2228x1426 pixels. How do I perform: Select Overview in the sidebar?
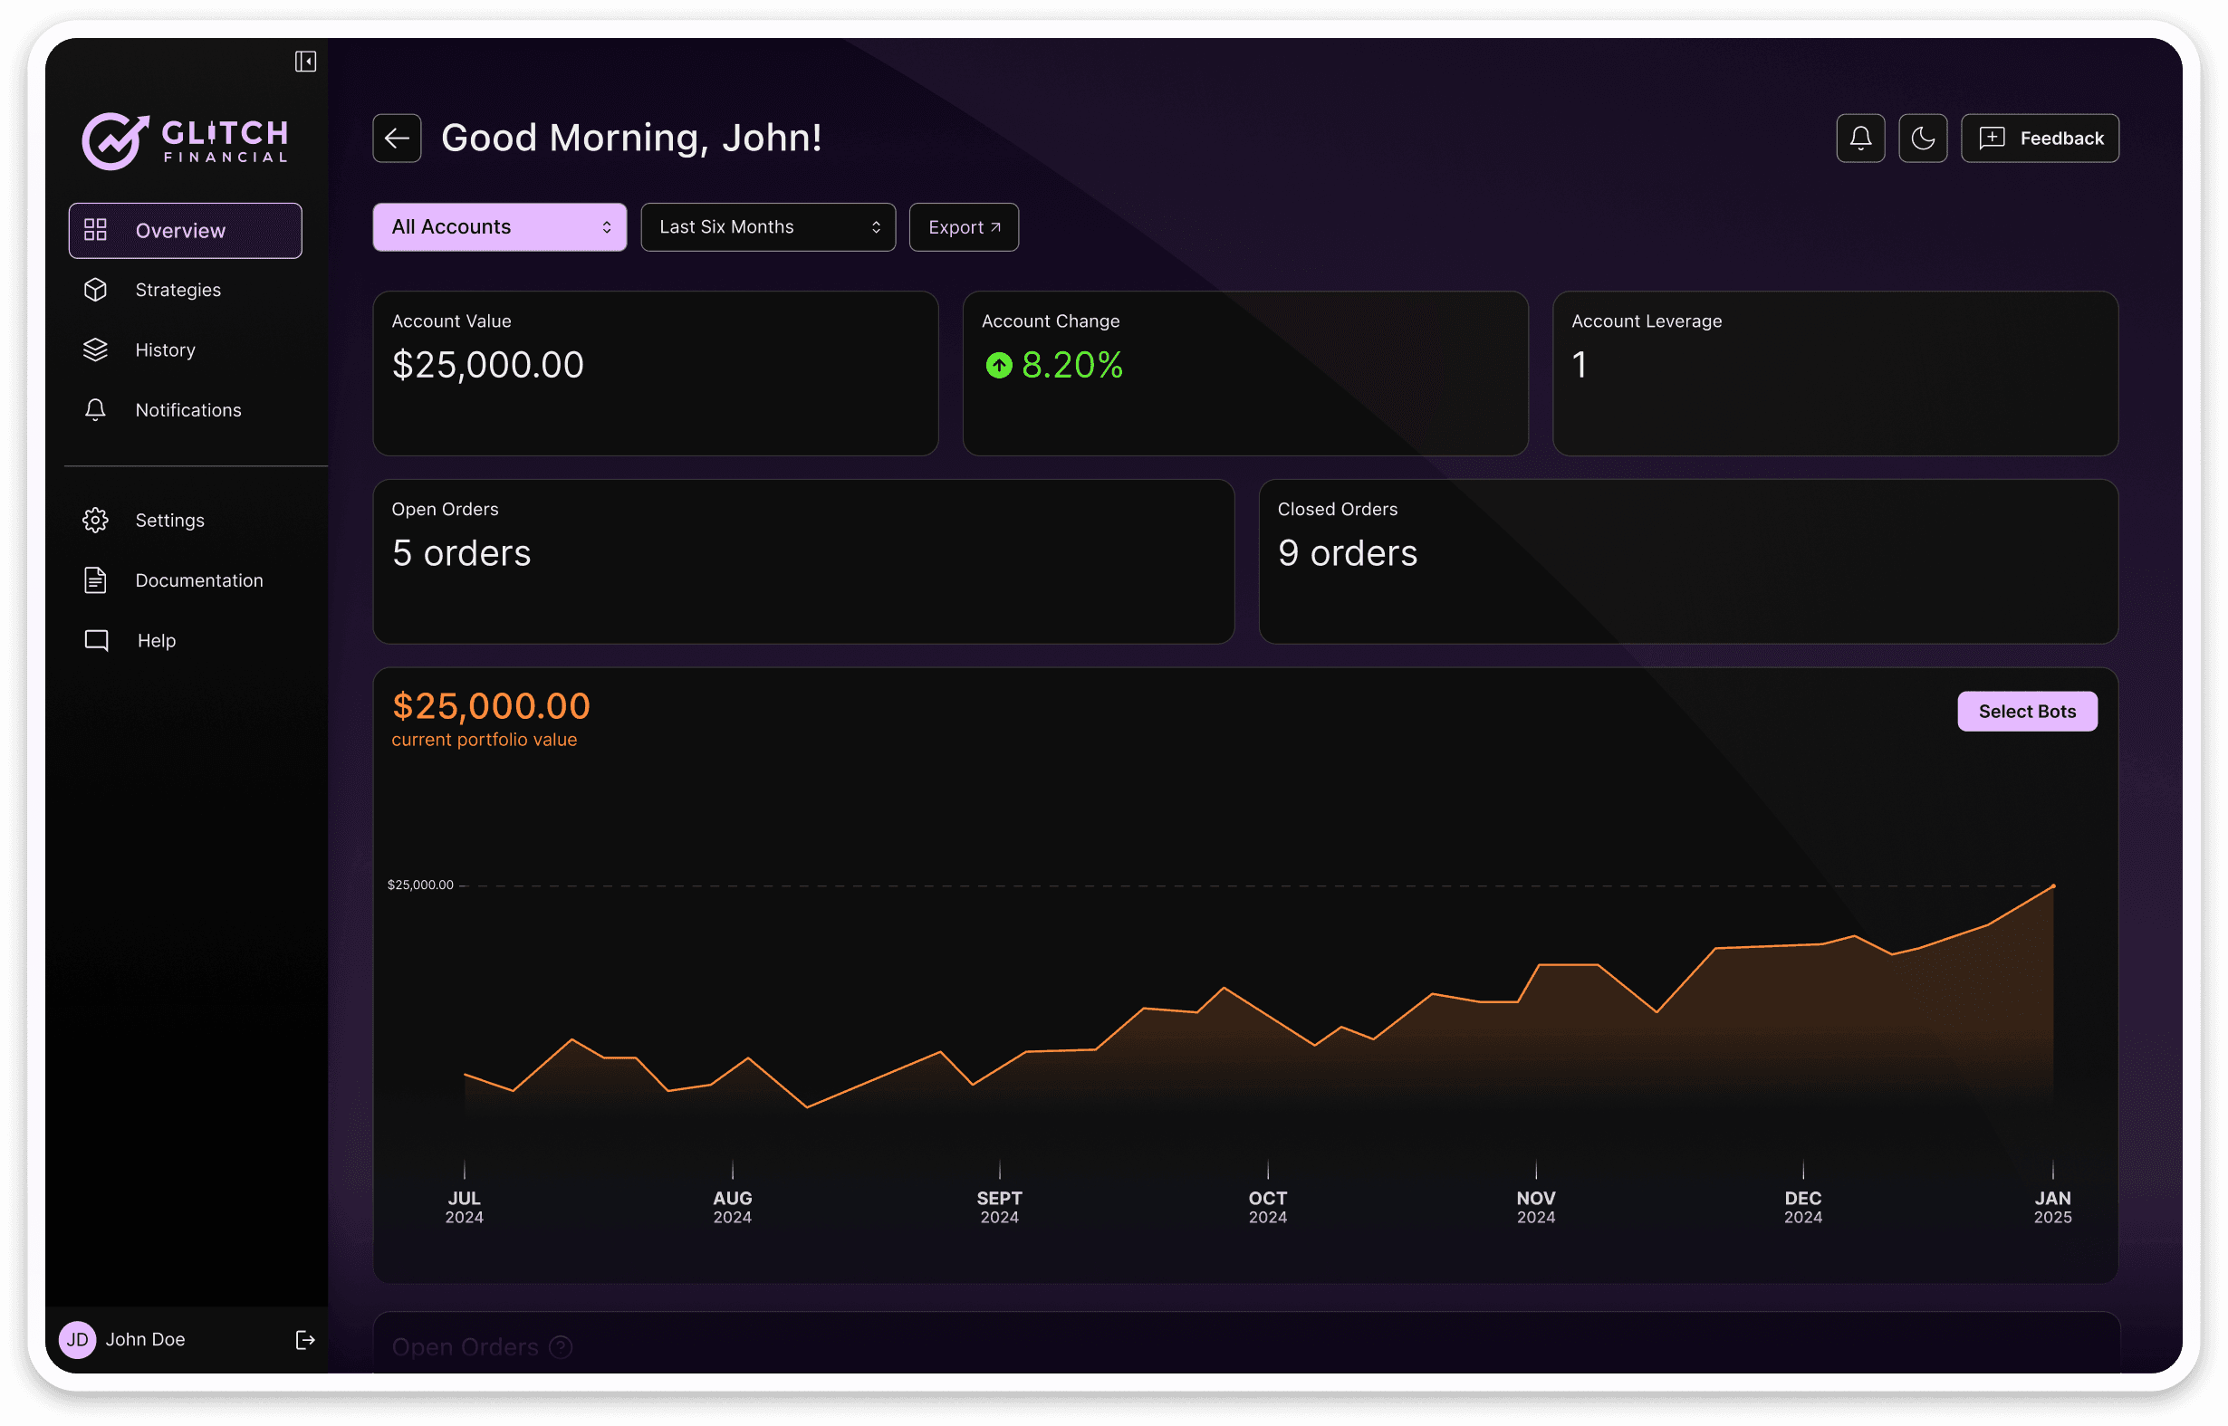(185, 231)
